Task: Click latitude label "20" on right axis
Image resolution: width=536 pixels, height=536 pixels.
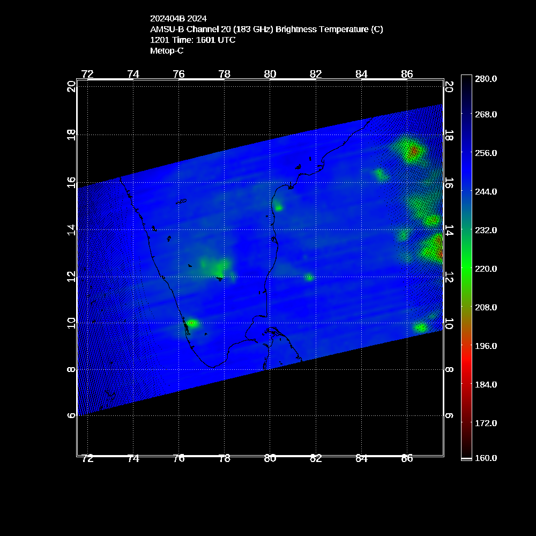Action: (450, 87)
